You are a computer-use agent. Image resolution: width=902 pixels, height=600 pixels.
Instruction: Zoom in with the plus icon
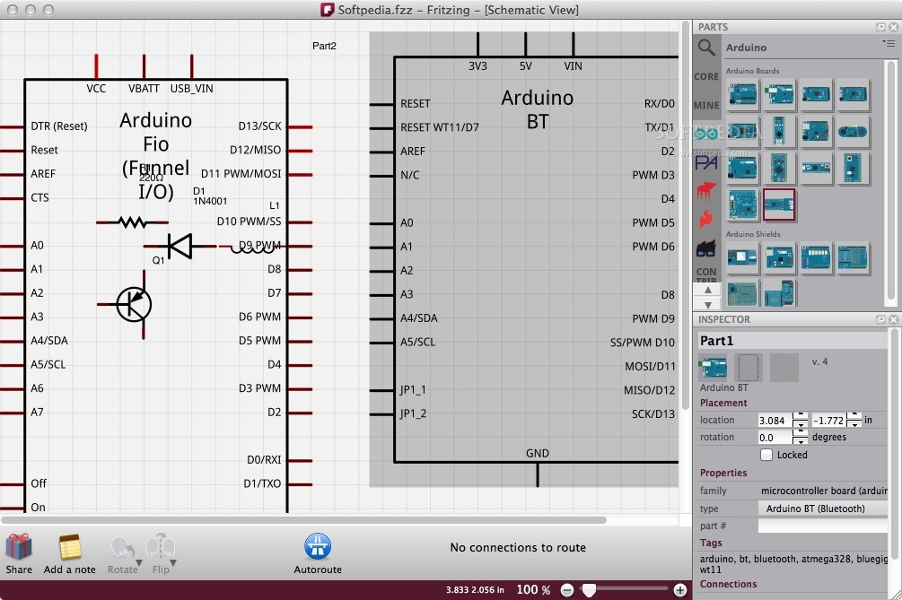click(x=680, y=589)
